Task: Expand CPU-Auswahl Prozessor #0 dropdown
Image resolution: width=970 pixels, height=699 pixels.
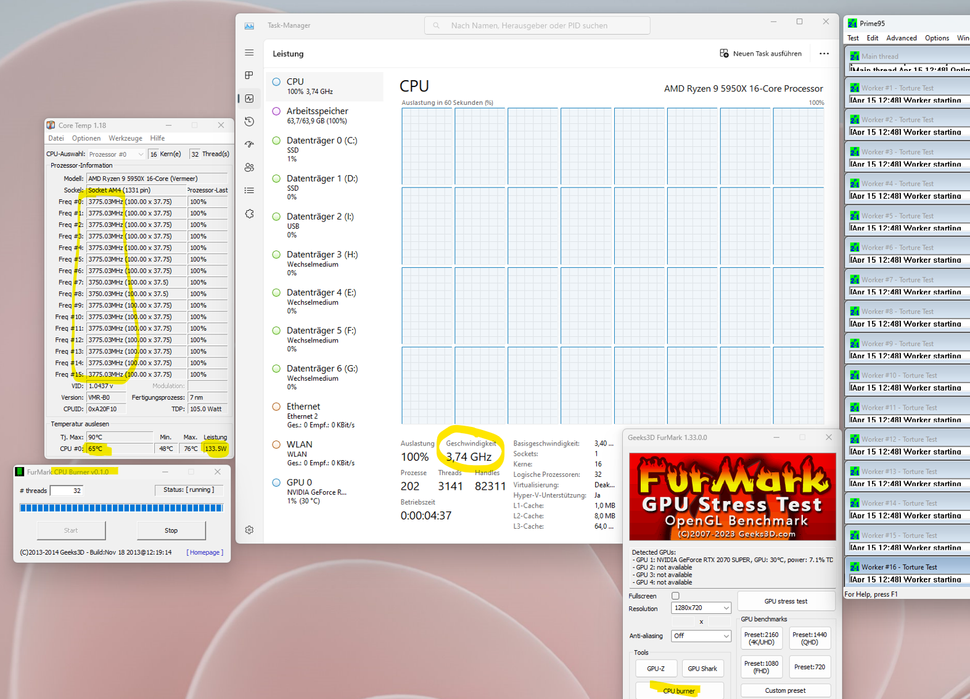Action: (x=116, y=154)
